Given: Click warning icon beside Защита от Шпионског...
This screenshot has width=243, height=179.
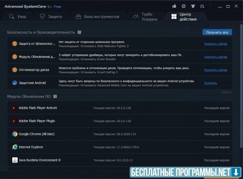Looking at the screenshot, I should click(15, 43).
